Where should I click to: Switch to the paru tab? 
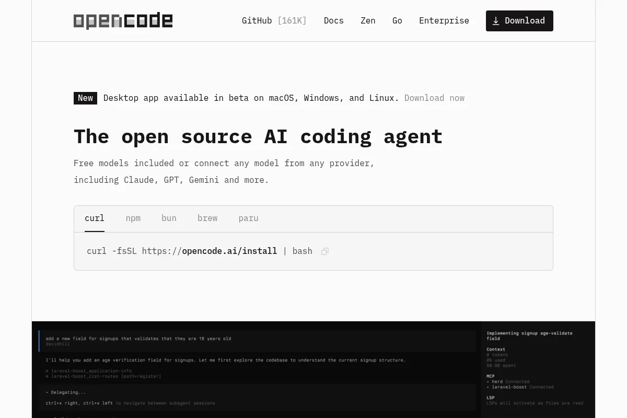point(248,218)
